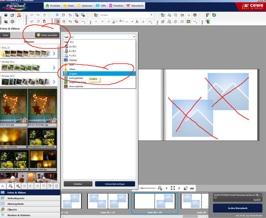The height and width of the screenshot is (218, 266).
Task: Select the Videos folder entry
Action: [x=99, y=69]
